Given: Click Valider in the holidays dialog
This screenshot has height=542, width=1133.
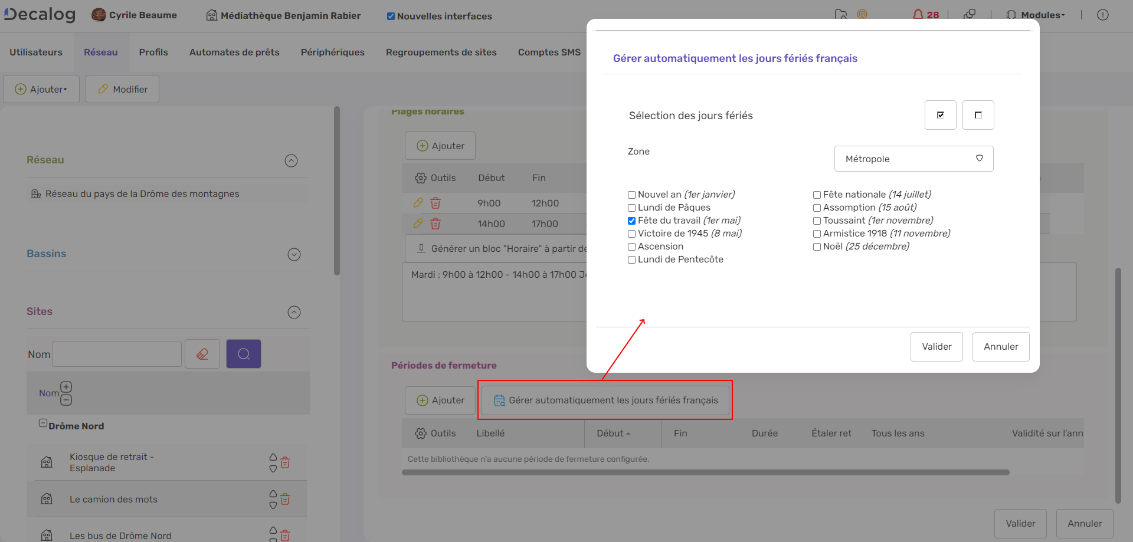Looking at the screenshot, I should [936, 347].
